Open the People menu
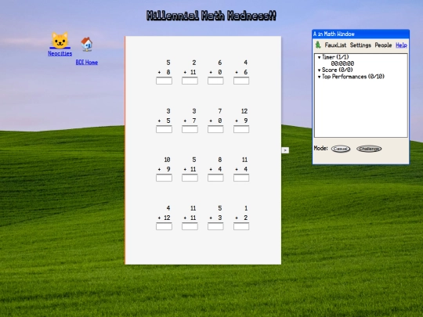 pos(383,45)
